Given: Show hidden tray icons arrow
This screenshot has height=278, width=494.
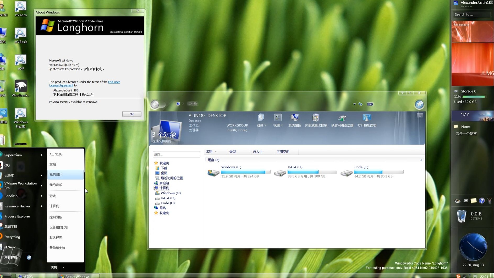Looking at the screenshot, I should pyautogui.click(x=475, y=276).
